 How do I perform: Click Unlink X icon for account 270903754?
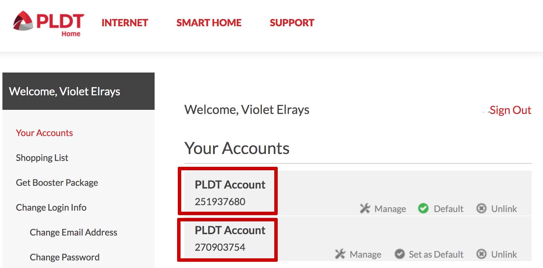(481, 254)
